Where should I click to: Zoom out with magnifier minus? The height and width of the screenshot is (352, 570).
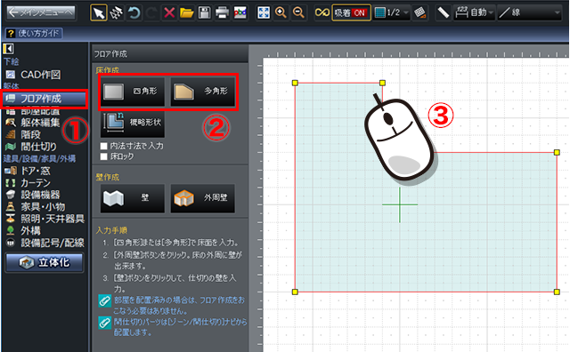(x=298, y=12)
